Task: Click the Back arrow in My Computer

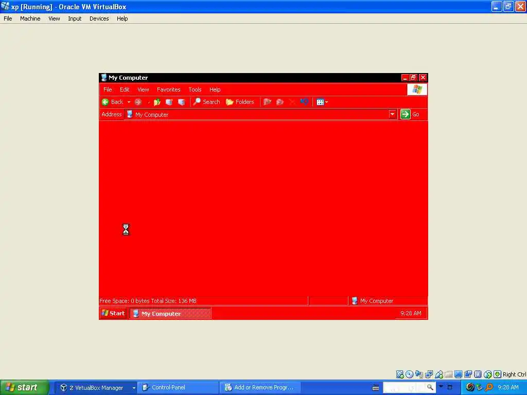Action: pyautogui.click(x=105, y=102)
